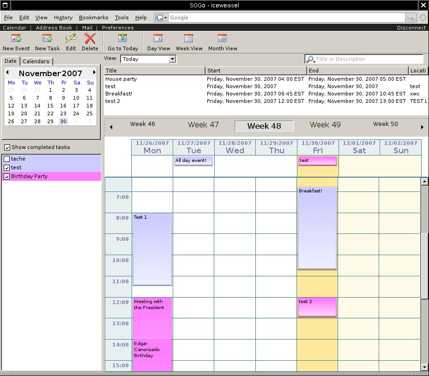The height and width of the screenshot is (376, 429).
Task: Go to next month in mini calendar
Action: (94, 72)
